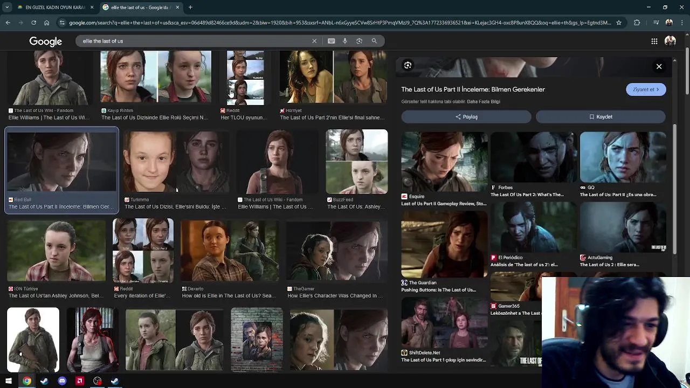Go back with browser back arrow
The width and height of the screenshot is (690, 388).
(8, 23)
